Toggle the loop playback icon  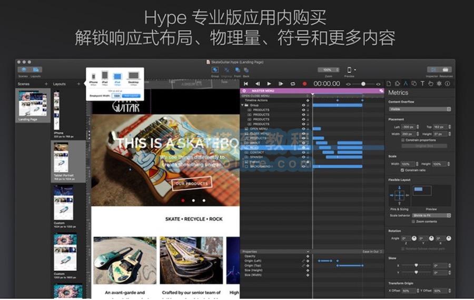click(293, 84)
